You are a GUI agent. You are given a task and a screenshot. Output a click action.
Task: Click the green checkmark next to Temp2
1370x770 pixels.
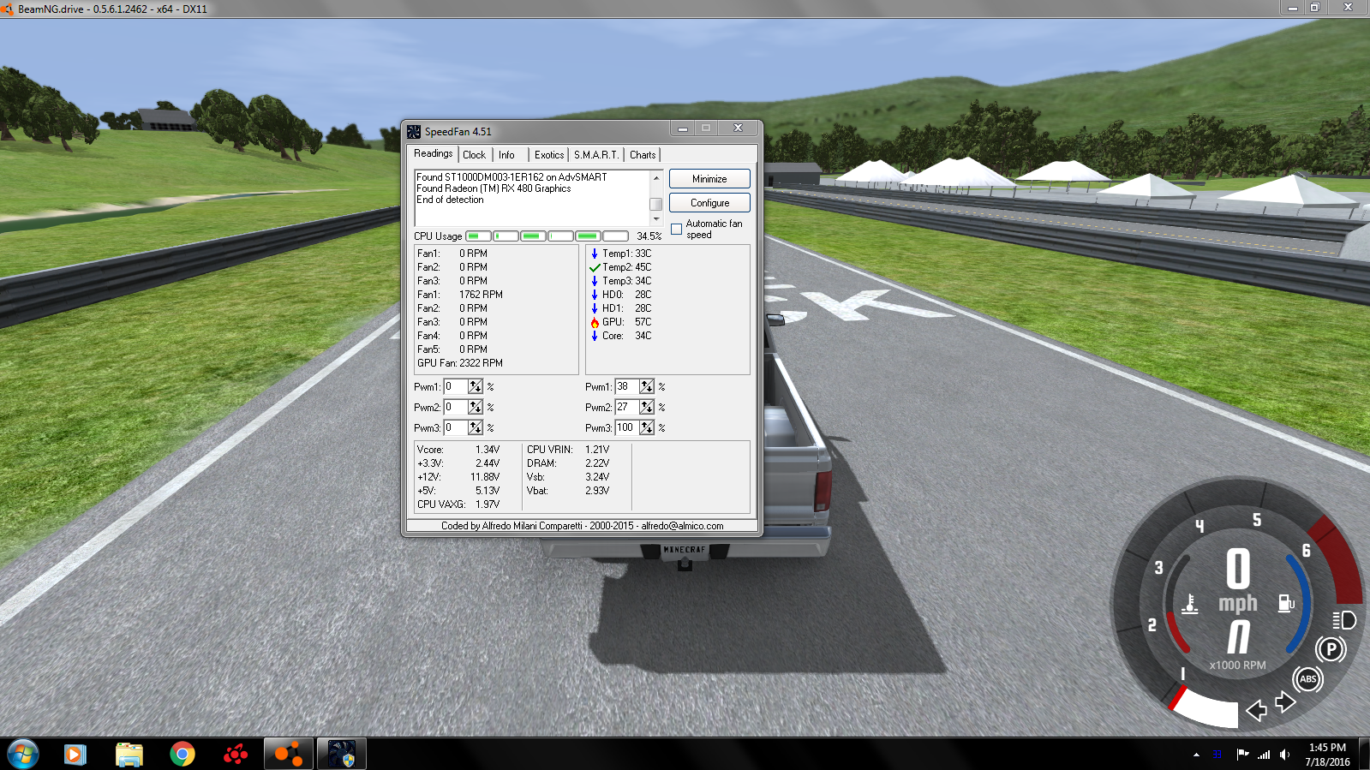[x=595, y=267]
